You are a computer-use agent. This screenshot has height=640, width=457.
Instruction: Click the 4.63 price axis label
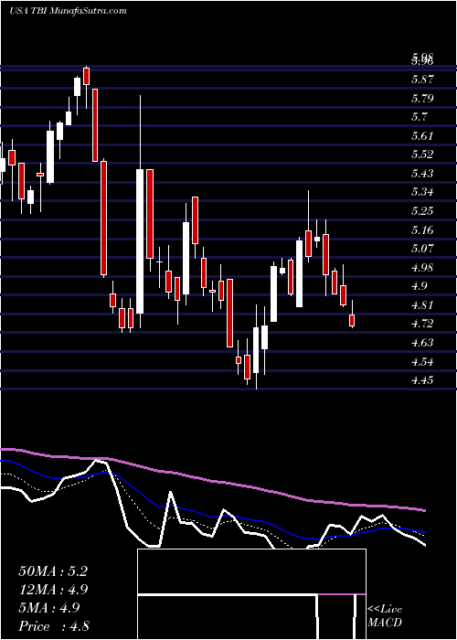[422, 343]
